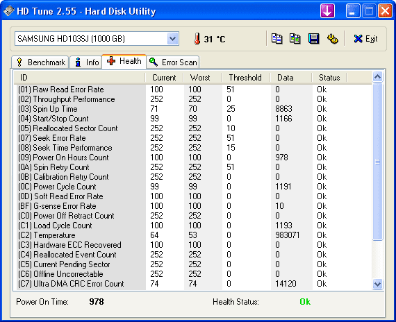Screen dimensions: 396x322
Task: Click the scroll down arrow
Action: coord(377,284)
